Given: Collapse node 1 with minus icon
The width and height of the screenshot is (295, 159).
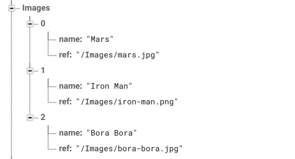Looking at the screenshot, I should point(30,71).
